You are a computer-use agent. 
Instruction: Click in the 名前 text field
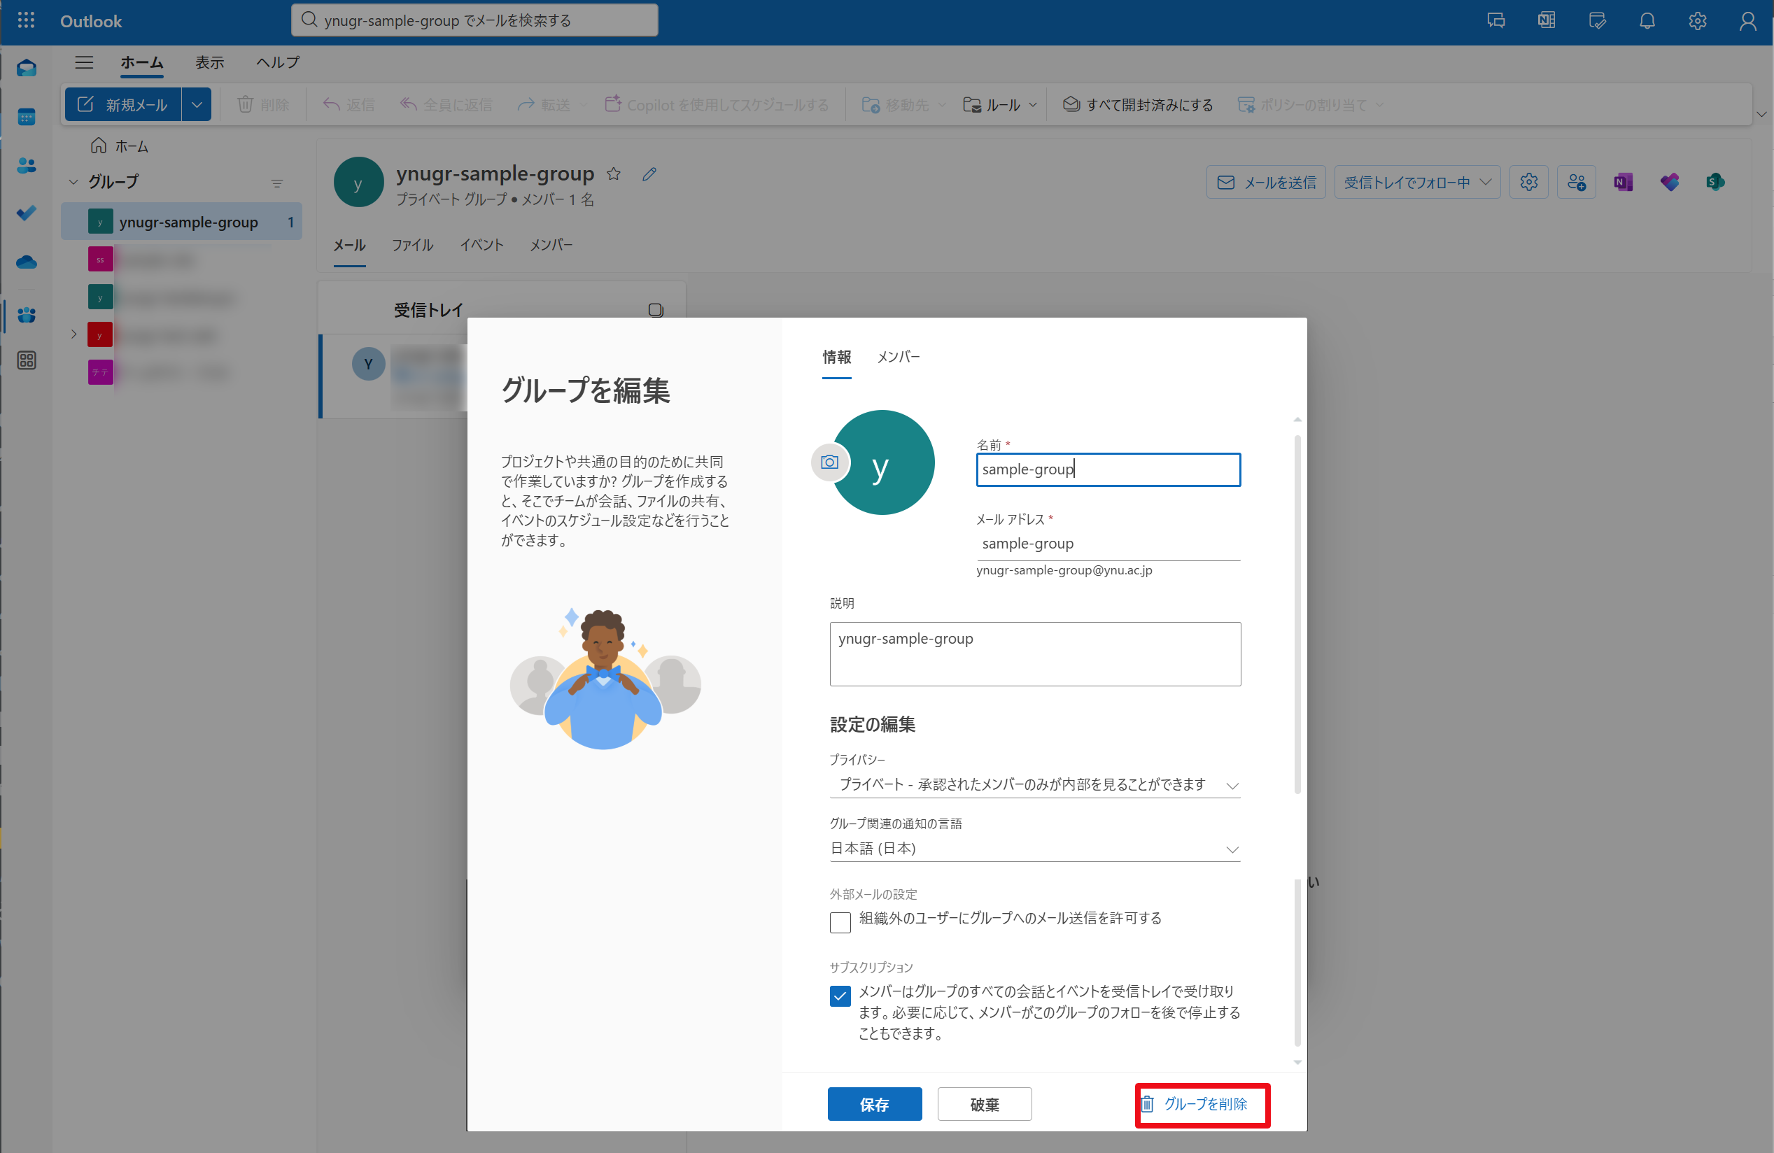coord(1108,469)
